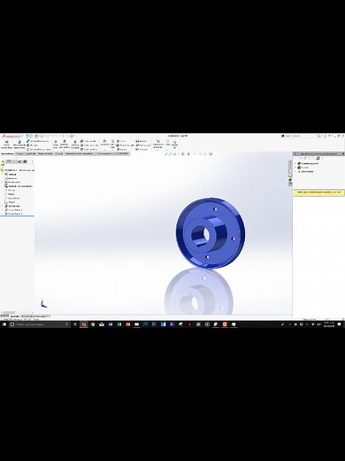Image resolution: width=345 pixels, height=461 pixels.
Task: Open the Complementos de SOLIDWORKS tab
Action: click(x=112, y=153)
